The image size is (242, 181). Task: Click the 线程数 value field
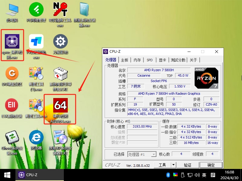[212, 154]
